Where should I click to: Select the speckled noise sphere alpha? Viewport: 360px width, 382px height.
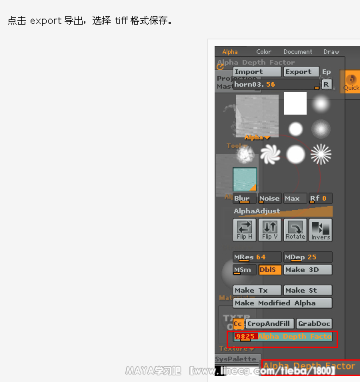tap(321, 129)
